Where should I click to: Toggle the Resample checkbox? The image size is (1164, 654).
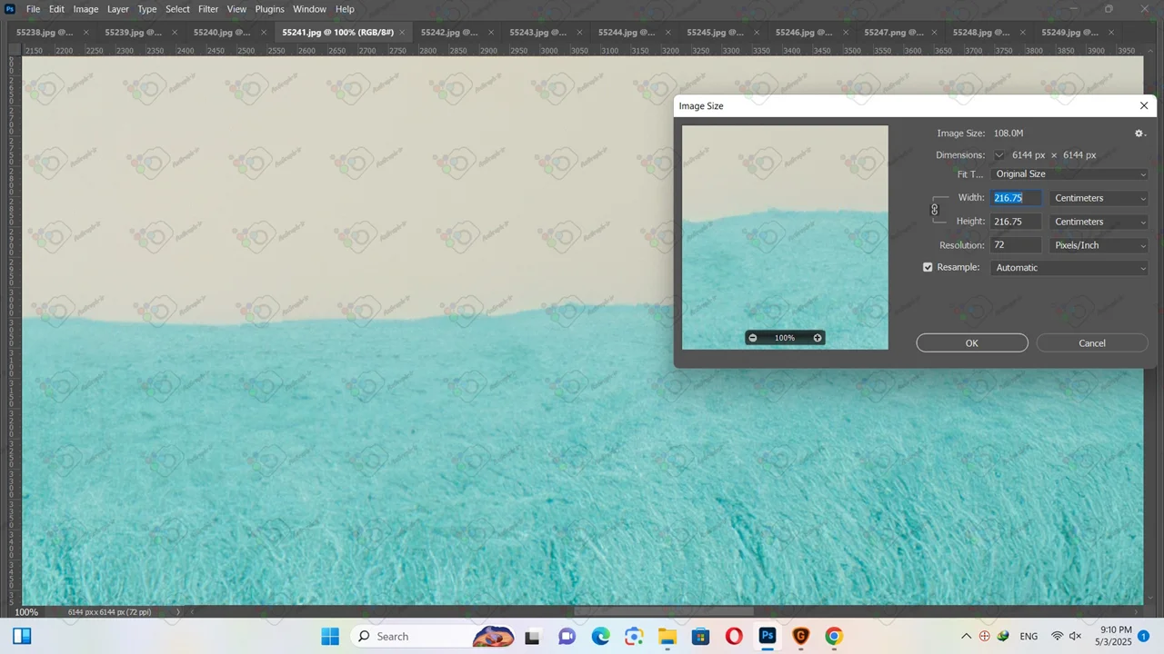click(928, 268)
